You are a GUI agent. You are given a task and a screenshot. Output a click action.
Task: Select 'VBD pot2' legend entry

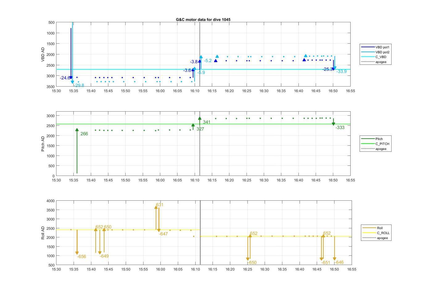[376, 52]
